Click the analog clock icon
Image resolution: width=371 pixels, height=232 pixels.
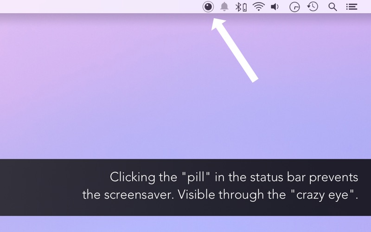coord(294,7)
